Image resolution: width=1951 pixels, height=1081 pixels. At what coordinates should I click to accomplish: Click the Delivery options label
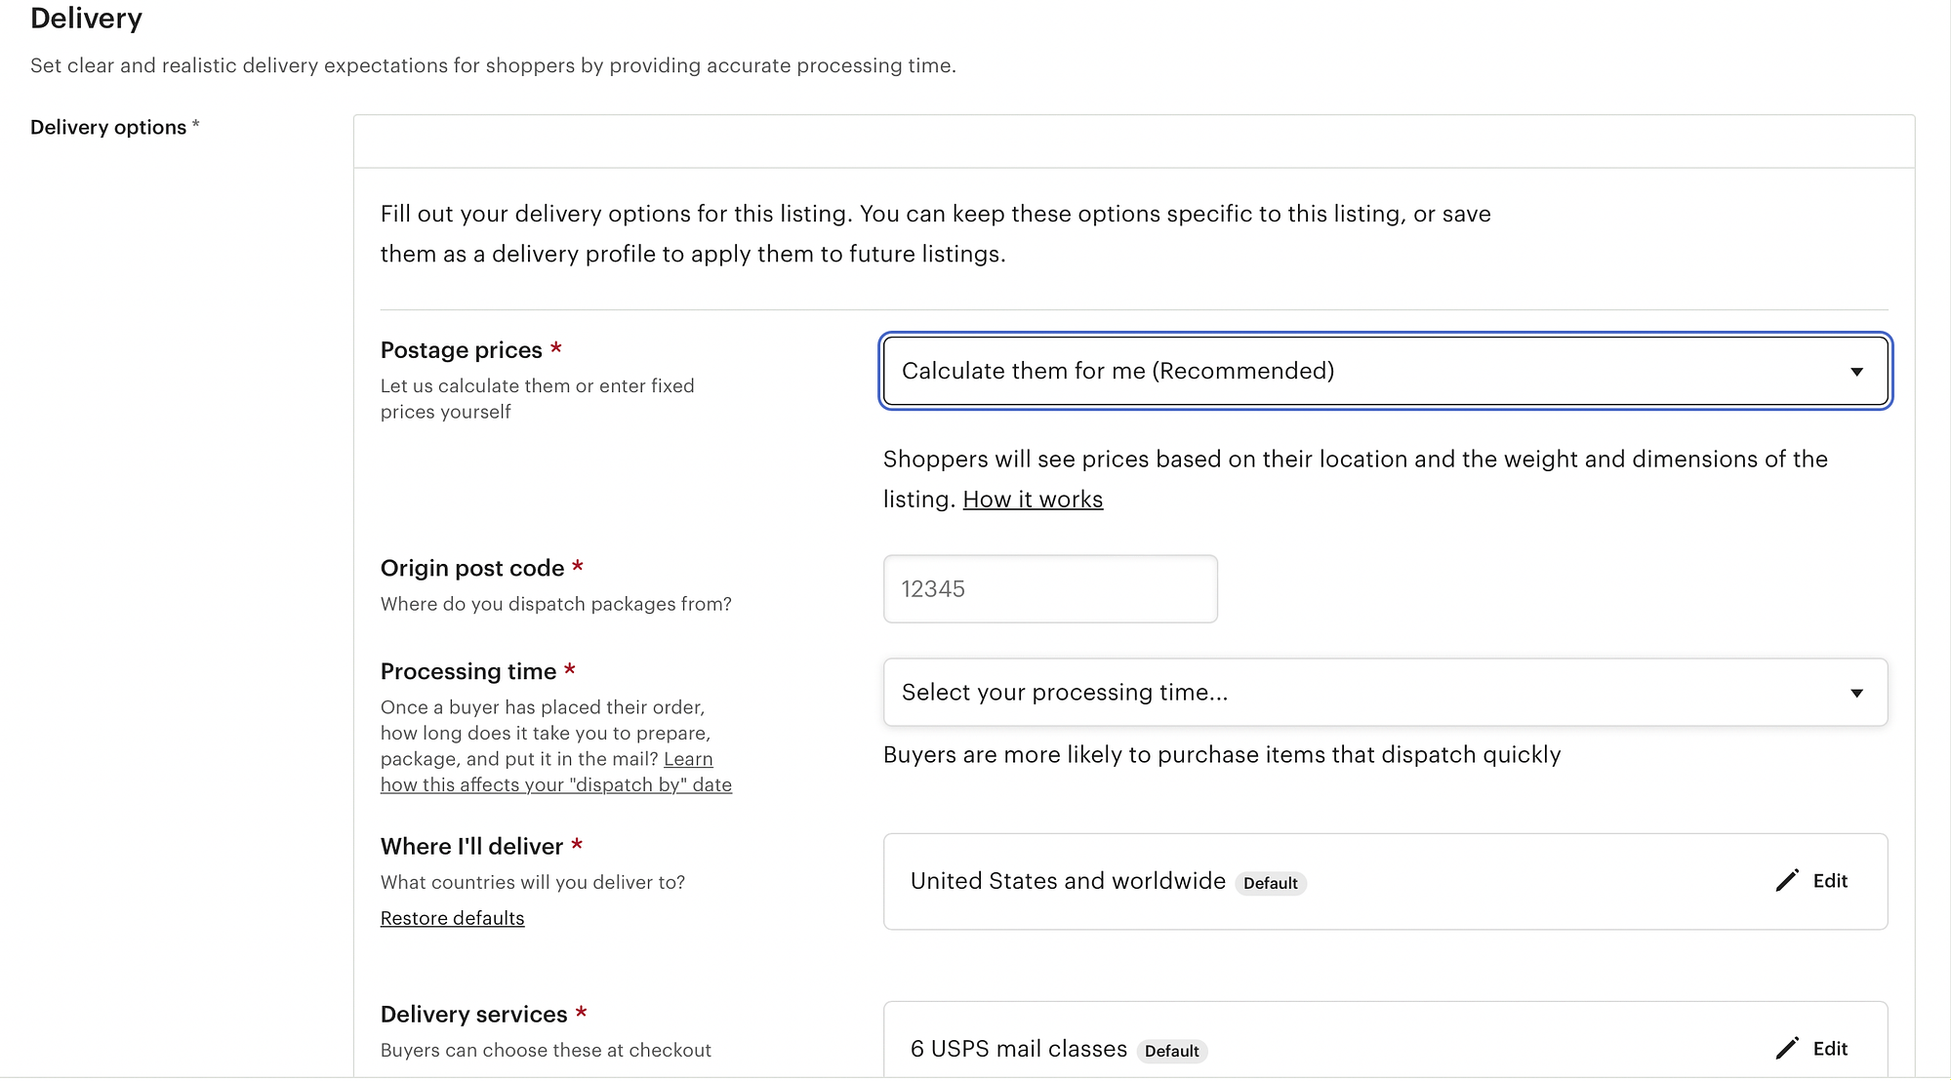(108, 127)
